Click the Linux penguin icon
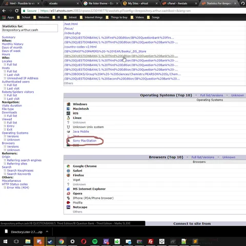This screenshot has width=246, height=246. pos(68,118)
